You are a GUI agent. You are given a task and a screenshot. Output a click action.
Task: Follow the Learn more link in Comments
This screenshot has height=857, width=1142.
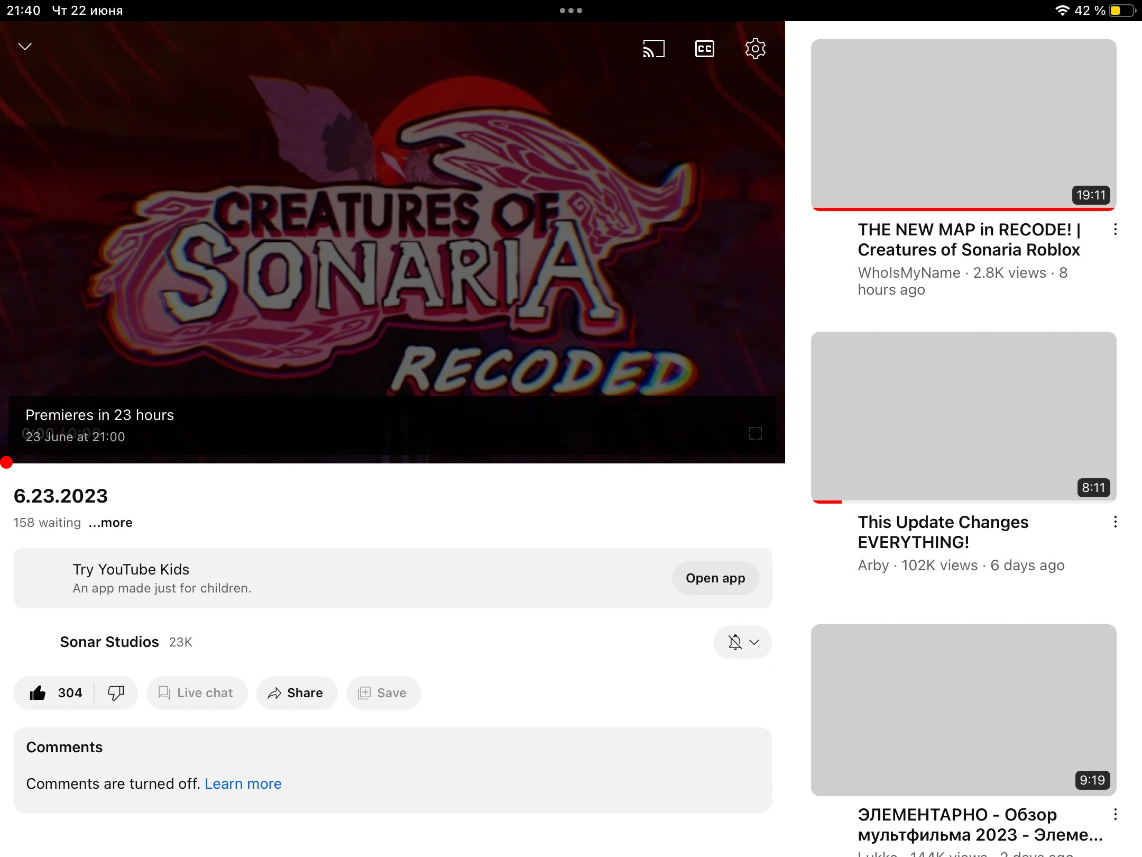point(243,783)
